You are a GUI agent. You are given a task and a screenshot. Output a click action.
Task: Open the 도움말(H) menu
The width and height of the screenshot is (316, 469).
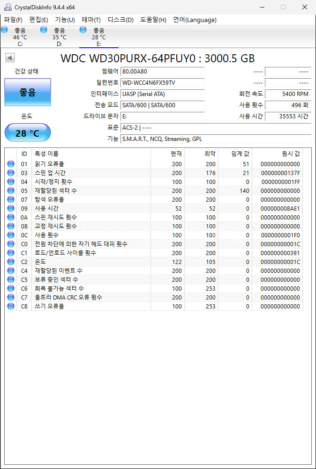[153, 20]
